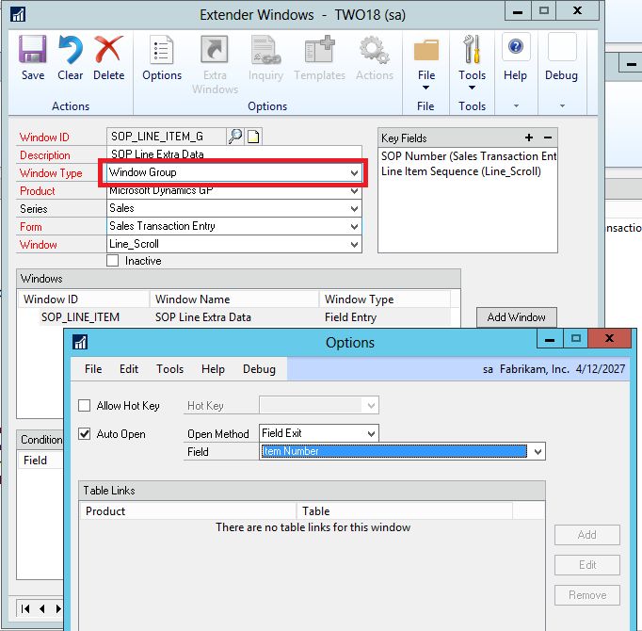Click the Add Window button

point(516,317)
